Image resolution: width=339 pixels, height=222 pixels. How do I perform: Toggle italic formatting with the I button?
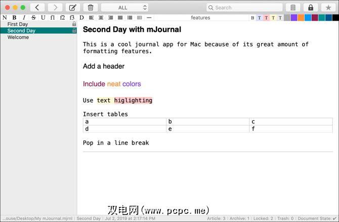tap(24, 18)
